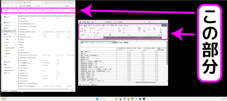Image resolution: width=227 pixels, height=101 pixels.
Task: Open 数値 percent number format group
Action: click(119, 30)
